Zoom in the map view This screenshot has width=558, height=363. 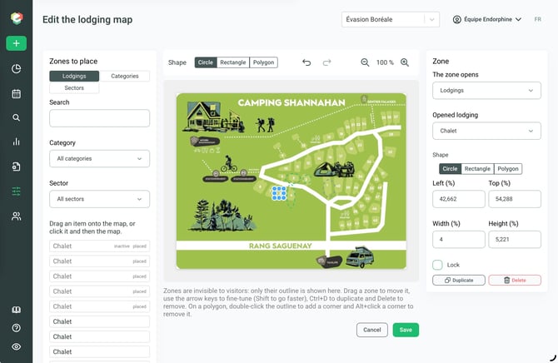click(405, 62)
